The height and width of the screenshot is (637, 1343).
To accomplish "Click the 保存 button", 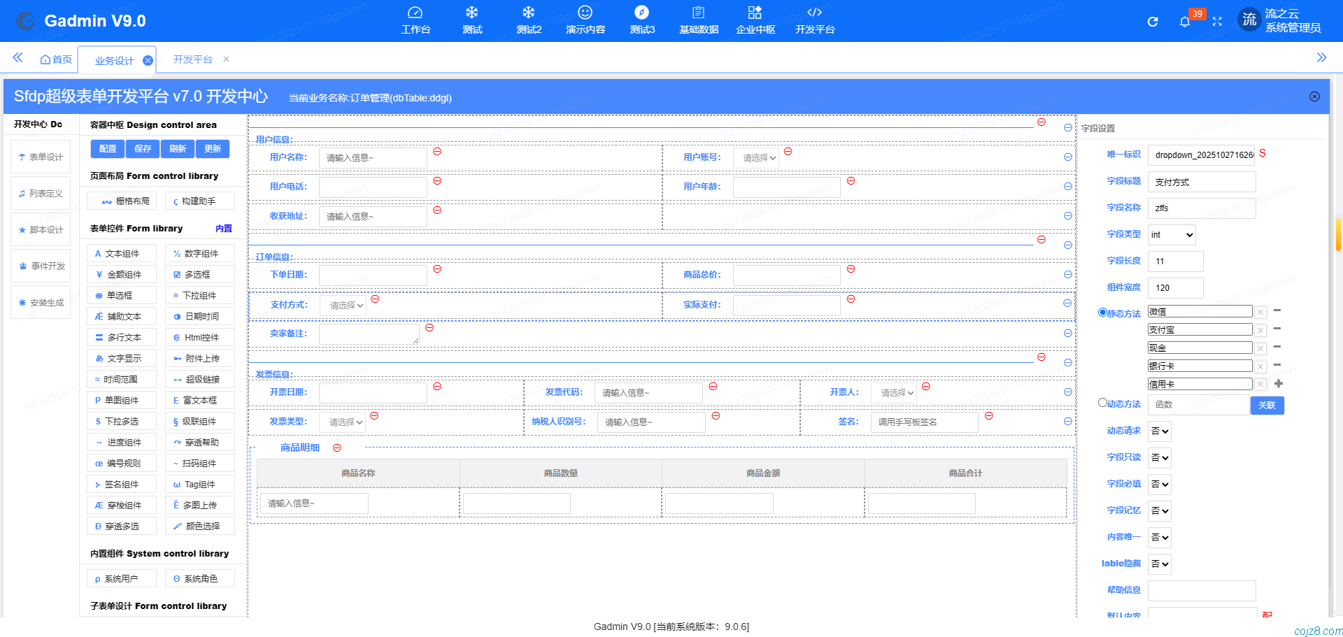I will pos(143,149).
